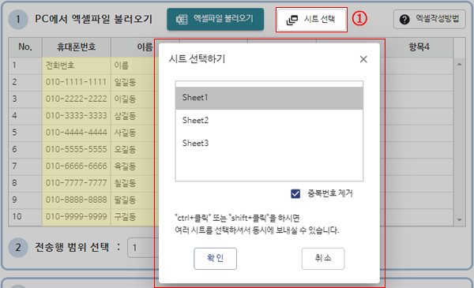Click cell 010-4444-4444
The image size is (474, 288).
pos(77,133)
